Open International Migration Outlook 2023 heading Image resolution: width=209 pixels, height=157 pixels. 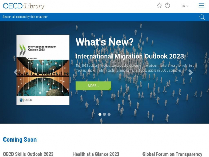[130, 56]
